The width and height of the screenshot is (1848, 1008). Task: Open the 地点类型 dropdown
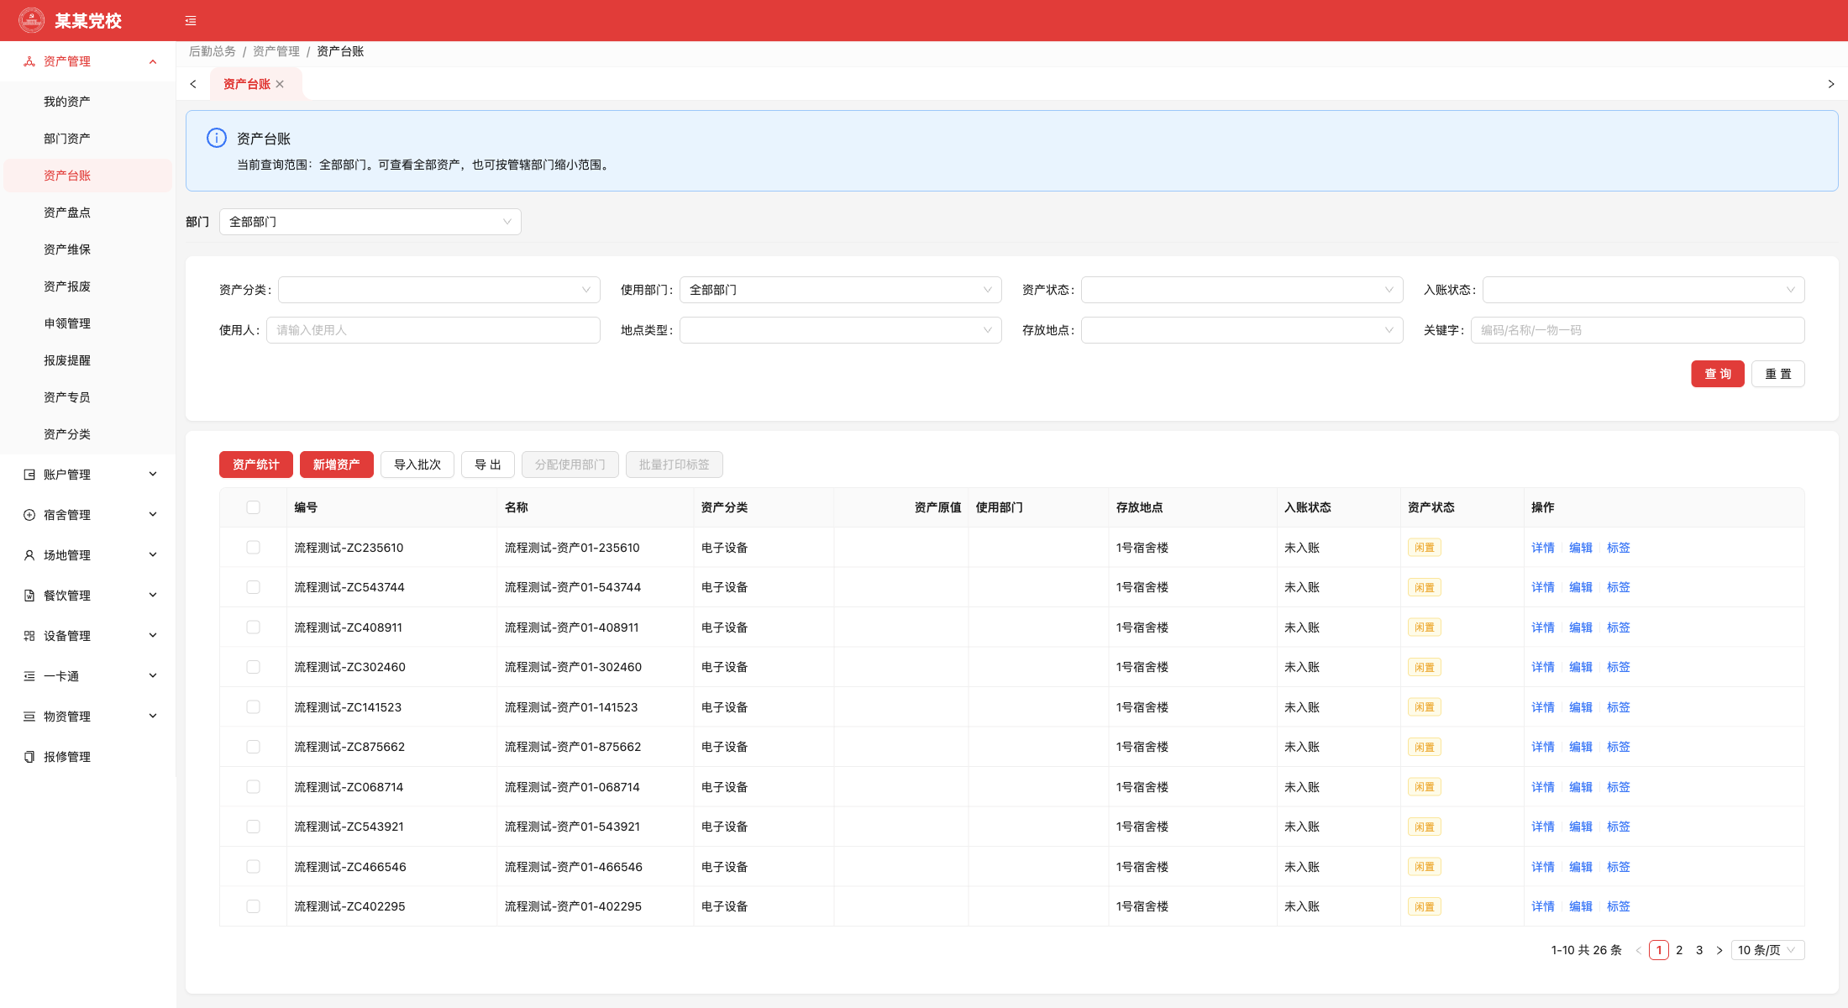pyautogui.click(x=841, y=330)
